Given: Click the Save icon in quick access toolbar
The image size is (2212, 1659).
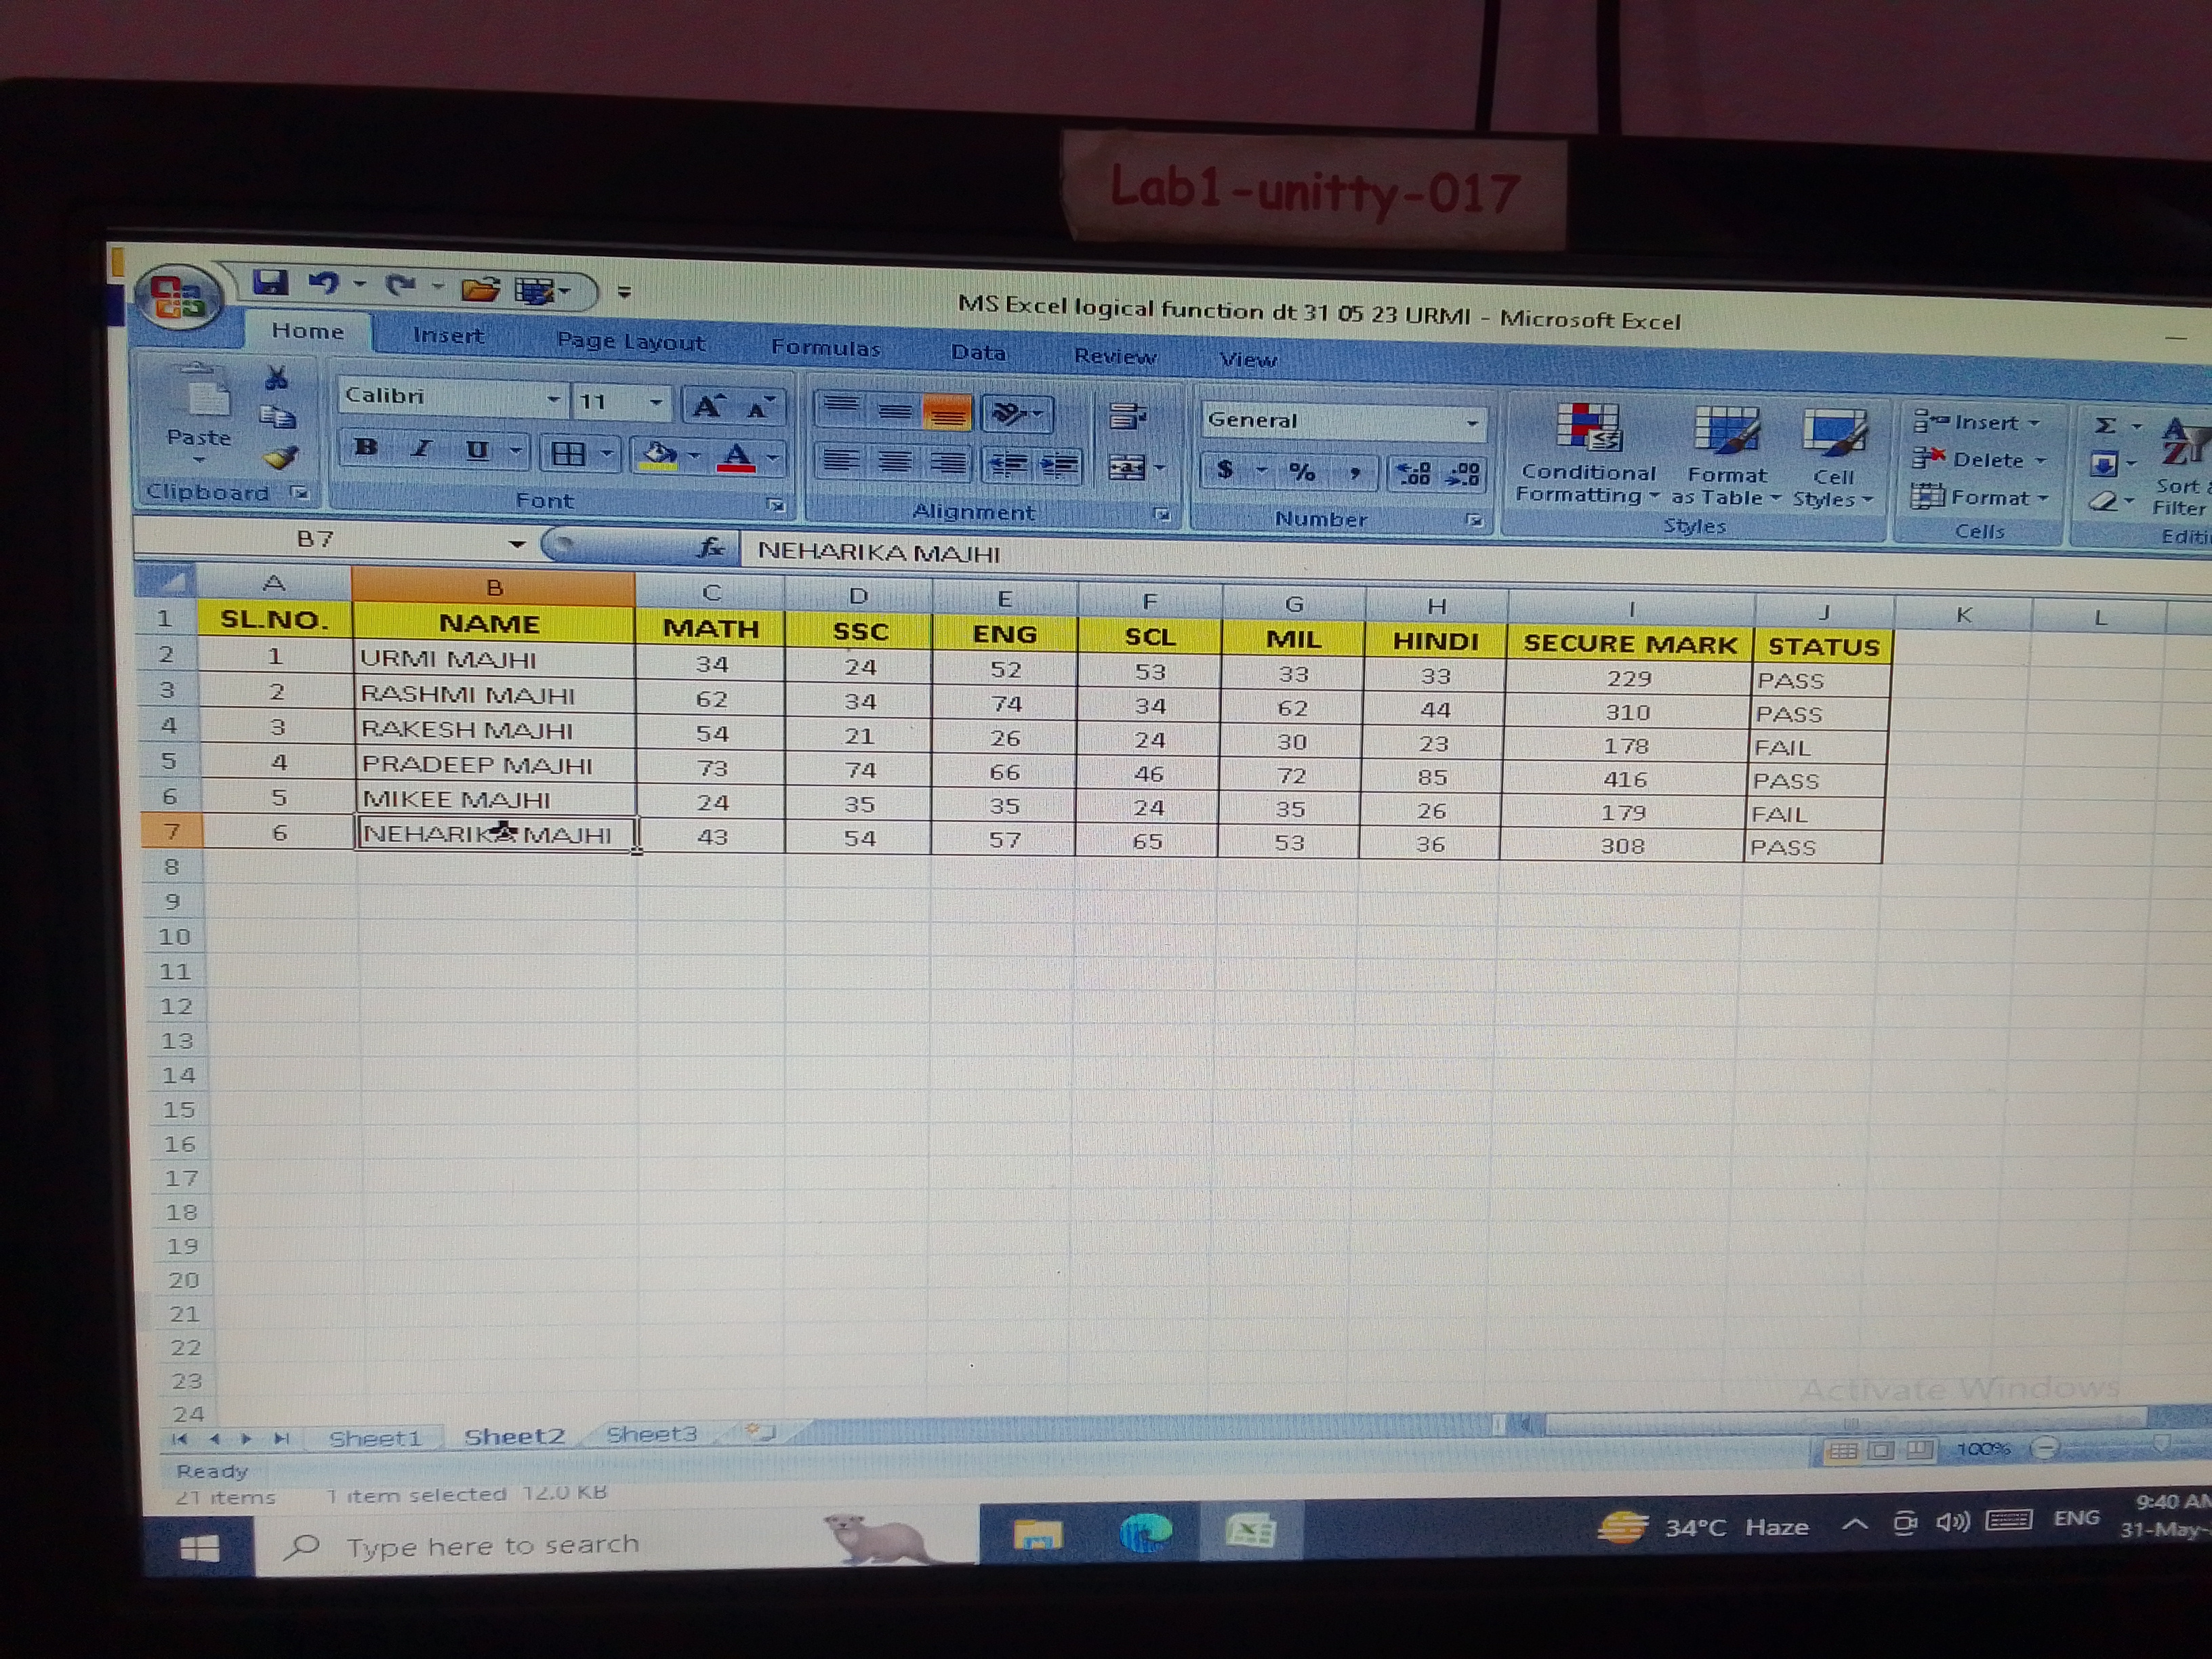Looking at the screenshot, I should 270,284.
